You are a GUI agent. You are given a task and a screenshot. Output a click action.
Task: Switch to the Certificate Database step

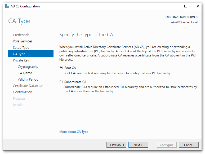28,86
